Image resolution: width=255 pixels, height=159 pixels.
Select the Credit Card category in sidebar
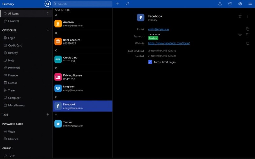[26, 45]
